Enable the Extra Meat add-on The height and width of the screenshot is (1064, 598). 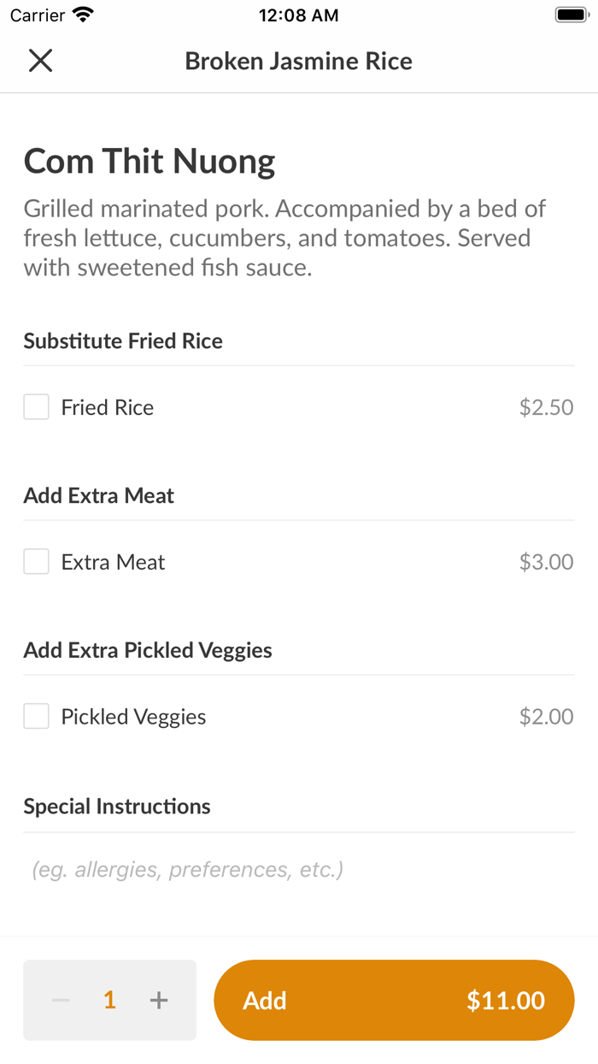click(x=35, y=561)
